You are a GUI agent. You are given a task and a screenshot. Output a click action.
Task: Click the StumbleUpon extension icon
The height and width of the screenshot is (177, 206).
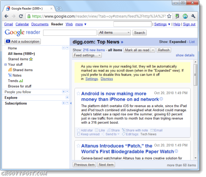pos(185,16)
